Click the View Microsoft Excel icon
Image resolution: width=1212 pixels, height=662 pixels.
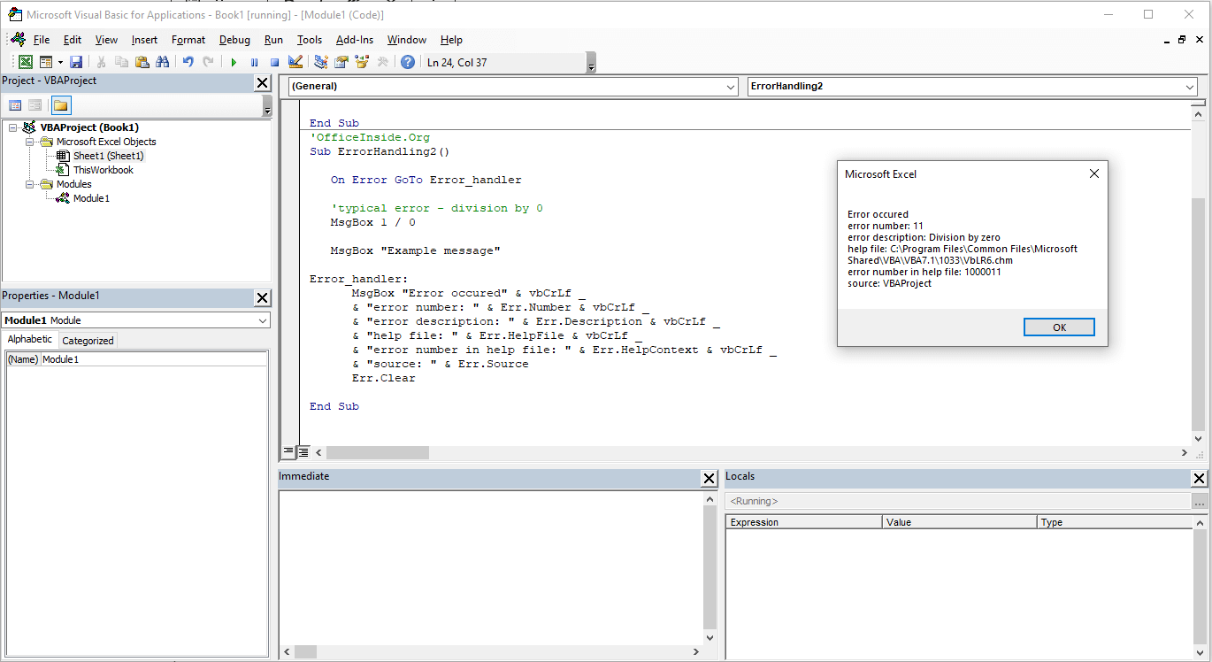pyautogui.click(x=26, y=61)
